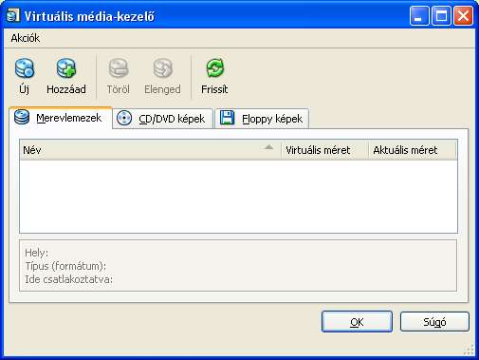The image size is (479, 360).
Task: Click the Hozzáad (add disk) toolbar icon
Action: coord(66,68)
